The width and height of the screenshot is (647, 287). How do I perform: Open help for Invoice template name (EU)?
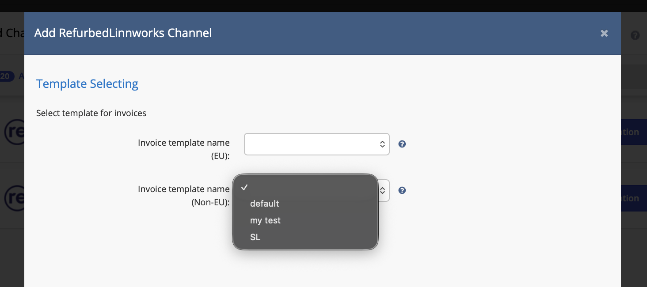(402, 144)
